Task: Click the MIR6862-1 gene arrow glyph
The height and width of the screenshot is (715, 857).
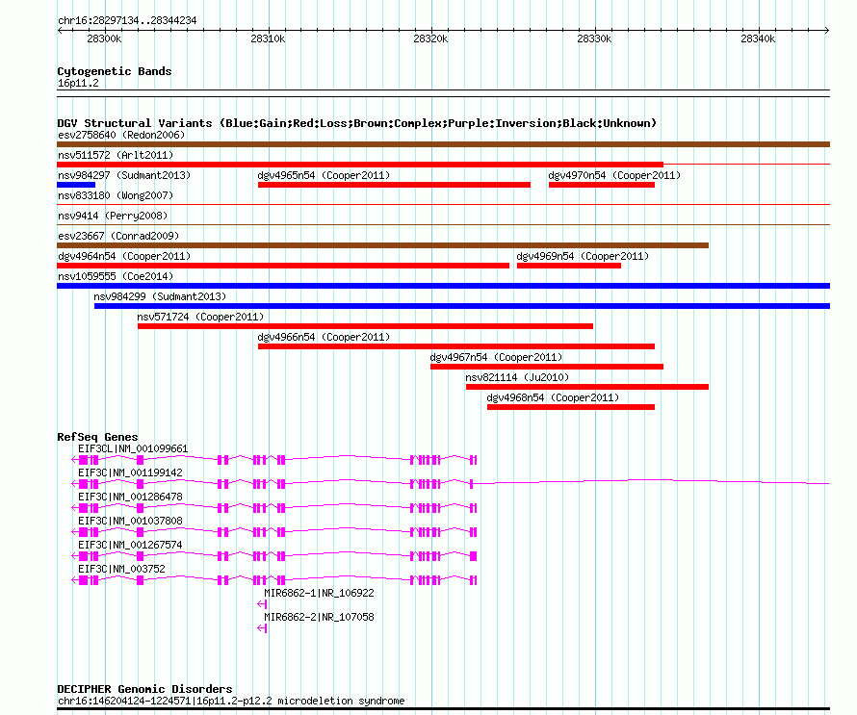Action: coord(262,604)
